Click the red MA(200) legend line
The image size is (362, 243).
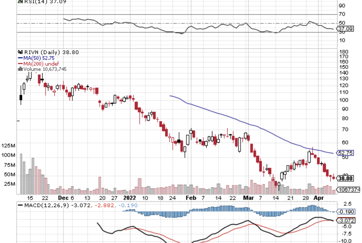(x=20, y=64)
